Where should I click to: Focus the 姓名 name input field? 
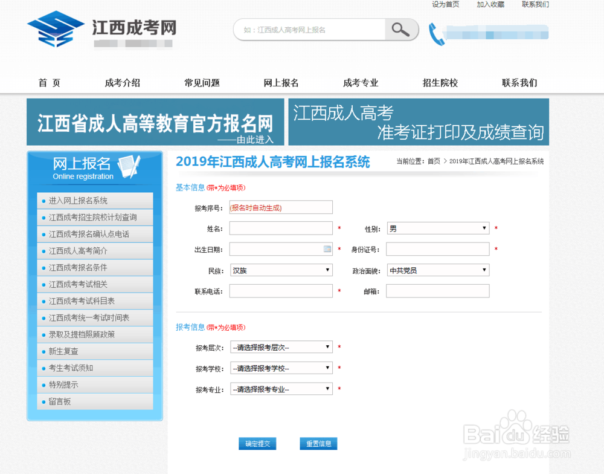point(281,228)
